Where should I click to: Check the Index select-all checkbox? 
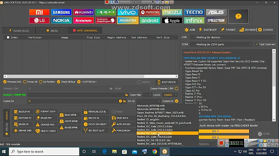click(8, 37)
